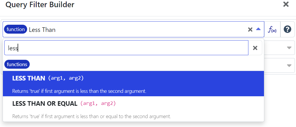Close the Query Filter Builder dialog

286,4
